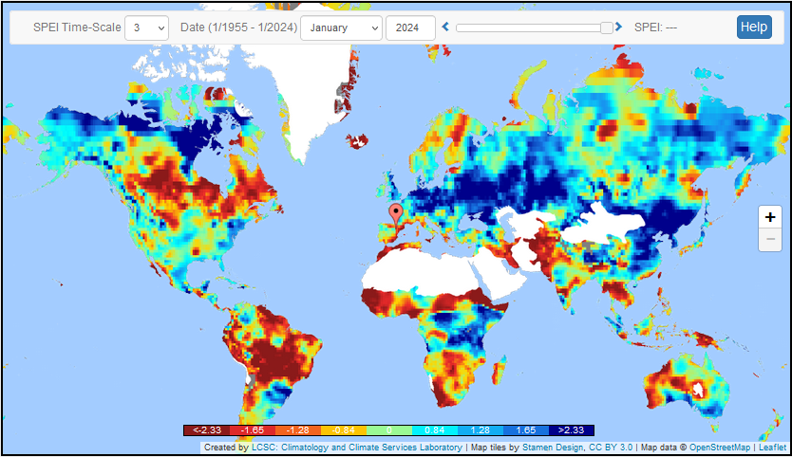Open the OpenStreetMap attribution link
The image size is (792, 457).
tap(720, 448)
